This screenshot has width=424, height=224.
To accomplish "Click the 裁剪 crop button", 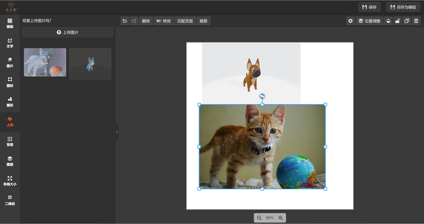I will pos(203,21).
